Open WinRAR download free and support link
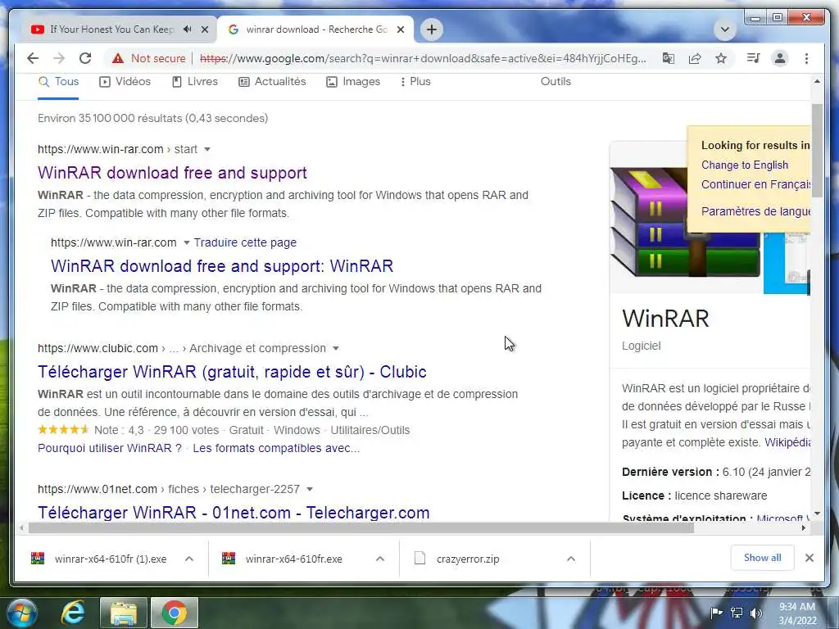Image resolution: width=839 pixels, height=629 pixels. point(172,173)
